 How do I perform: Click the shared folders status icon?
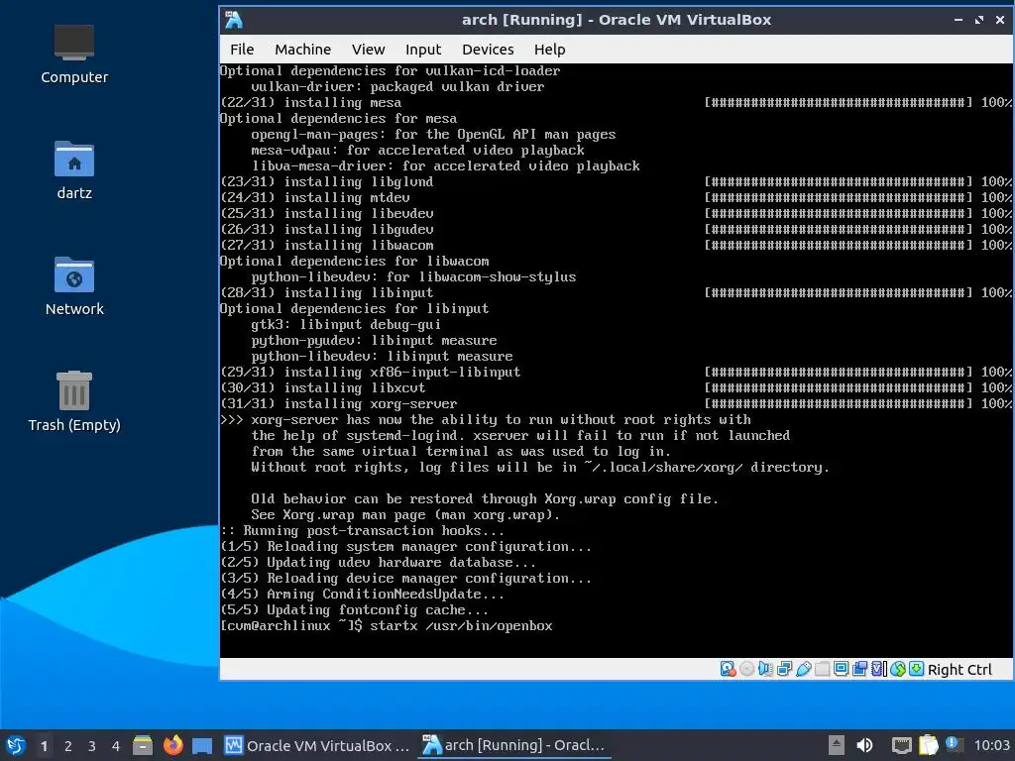pos(822,669)
